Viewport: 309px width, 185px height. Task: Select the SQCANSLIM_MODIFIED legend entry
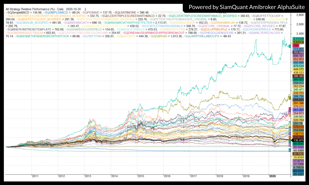(x=31, y=23)
